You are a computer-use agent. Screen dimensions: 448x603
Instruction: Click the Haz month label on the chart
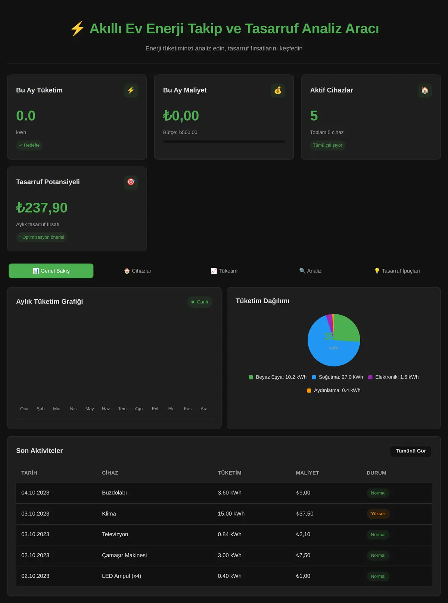click(x=106, y=409)
